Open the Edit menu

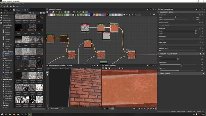tap(6, 4)
